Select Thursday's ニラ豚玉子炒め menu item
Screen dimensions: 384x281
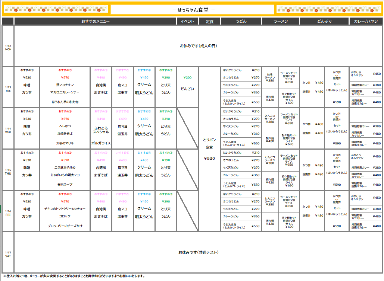(x=65, y=167)
